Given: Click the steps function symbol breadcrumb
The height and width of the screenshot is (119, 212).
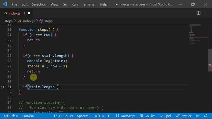Looking at the screenshot, I should click(48, 21).
